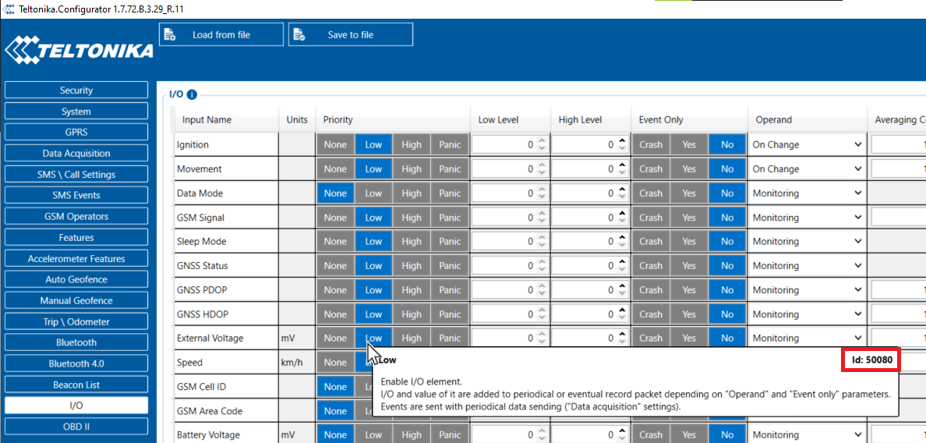The width and height of the screenshot is (926, 443).
Task: Increase GSM Signal High Level value
Action: (x=622, y=213)
